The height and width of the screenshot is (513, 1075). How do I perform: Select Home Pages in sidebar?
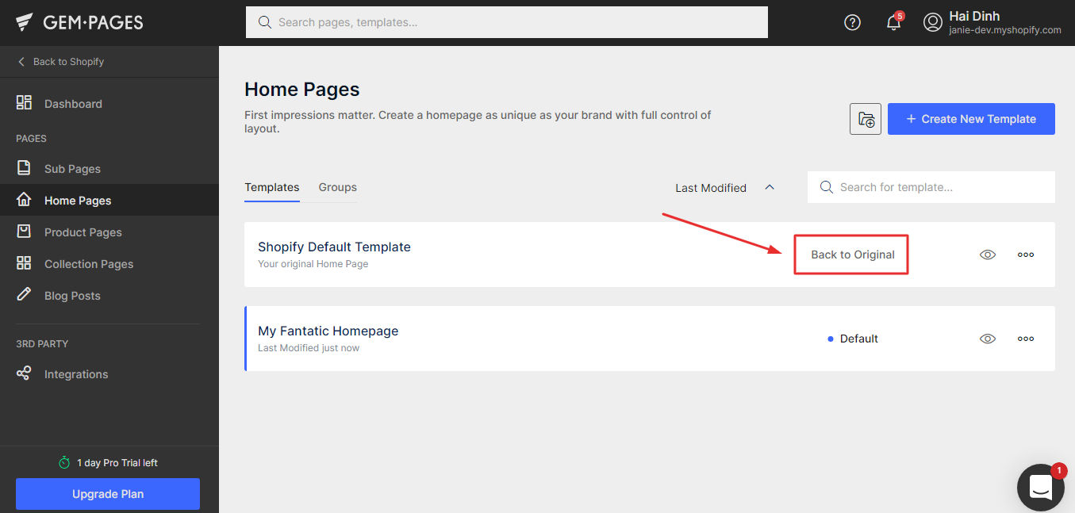point(109,201)
